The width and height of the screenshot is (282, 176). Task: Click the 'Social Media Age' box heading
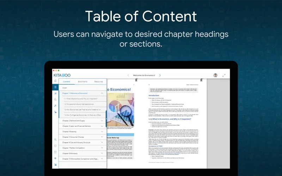[113, 138]
